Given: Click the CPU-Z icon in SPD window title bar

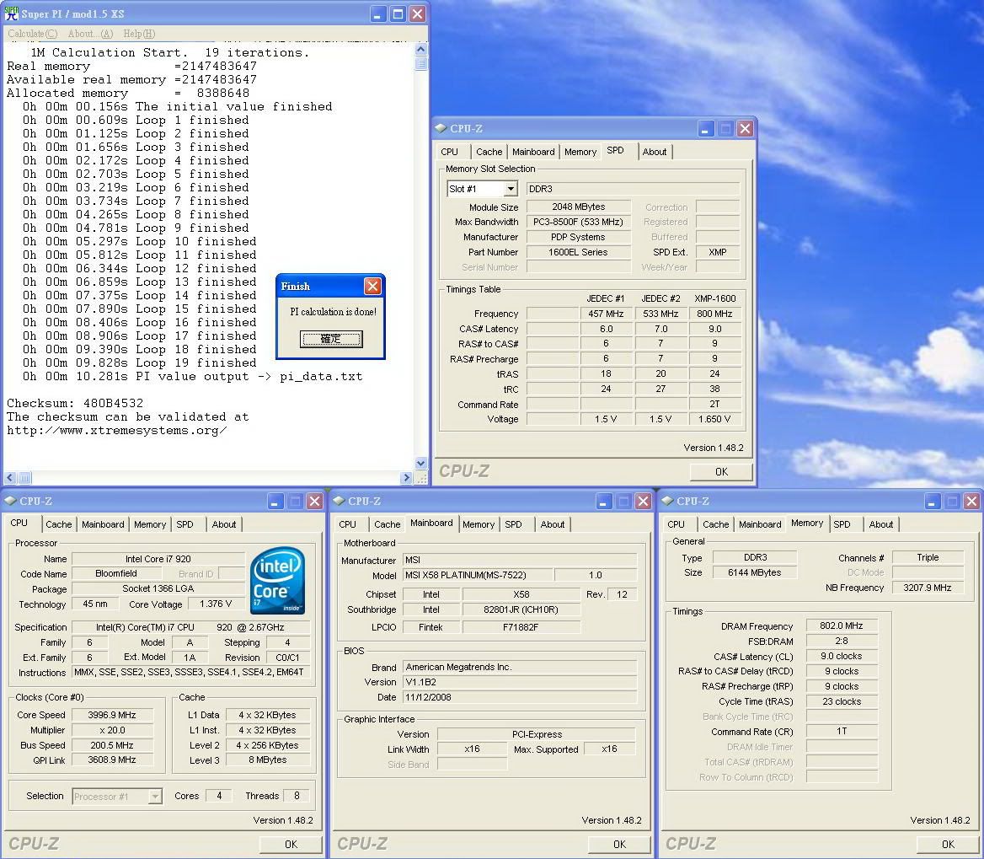Looking at the screenshot, I should point(441,128).
